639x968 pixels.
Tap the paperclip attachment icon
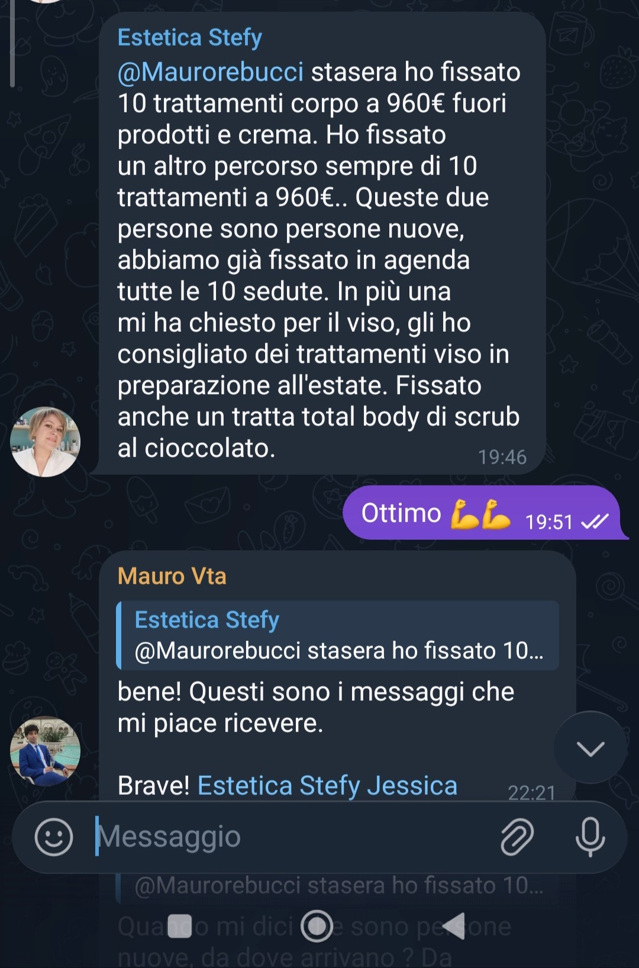[517, 837]
